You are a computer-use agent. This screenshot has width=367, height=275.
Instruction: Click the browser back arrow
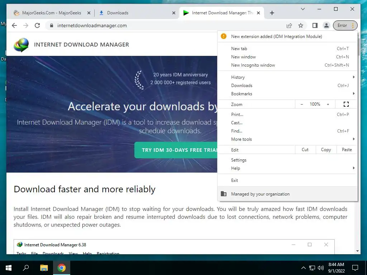click(14, 25)
